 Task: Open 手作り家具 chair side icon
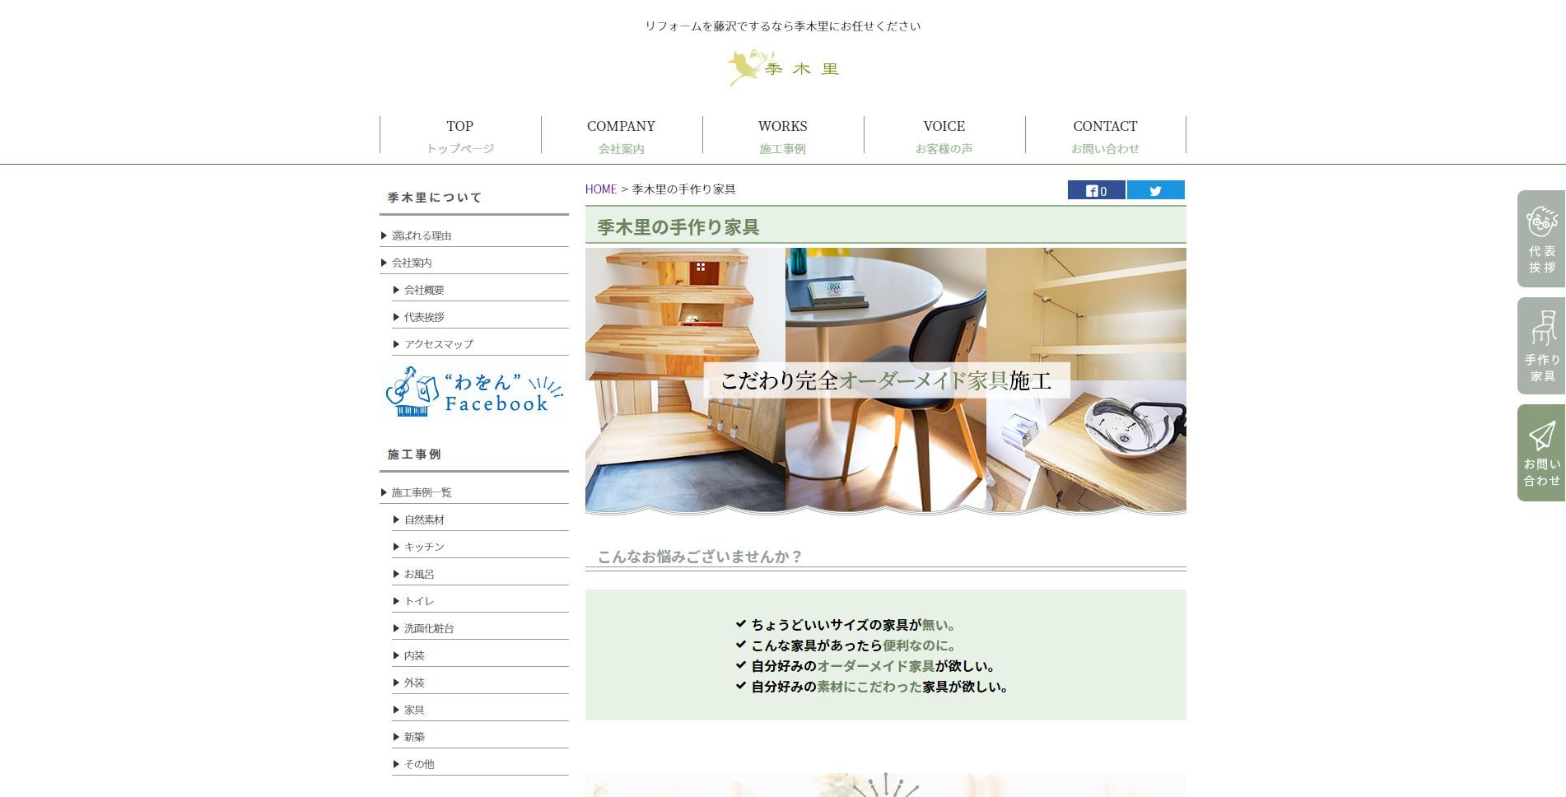coord(1541,346)
